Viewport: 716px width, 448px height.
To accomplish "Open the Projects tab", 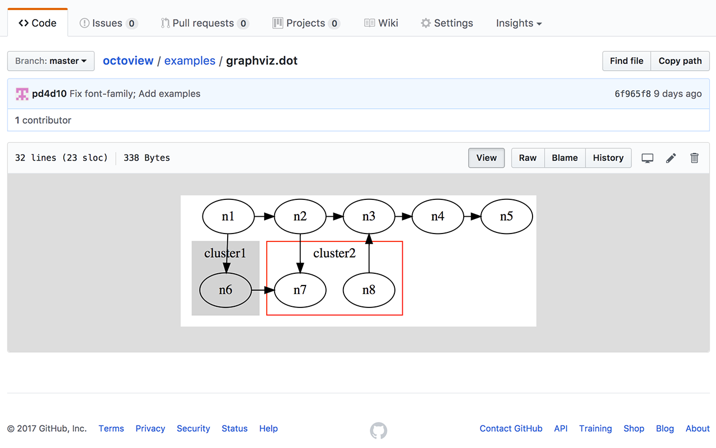I will pos(306,23).
